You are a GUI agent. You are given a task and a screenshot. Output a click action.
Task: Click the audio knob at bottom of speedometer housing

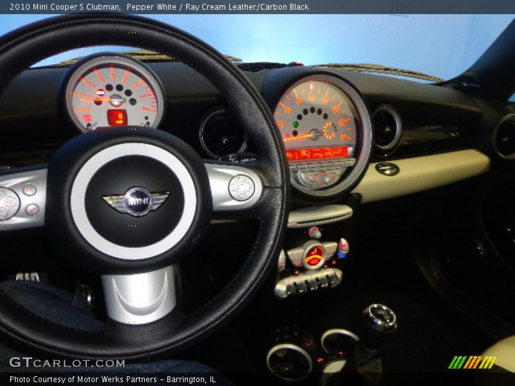coord(324,179)
